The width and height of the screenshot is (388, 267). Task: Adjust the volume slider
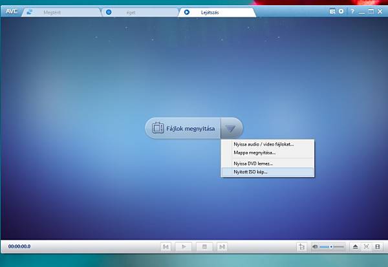(x=332, y=247)
